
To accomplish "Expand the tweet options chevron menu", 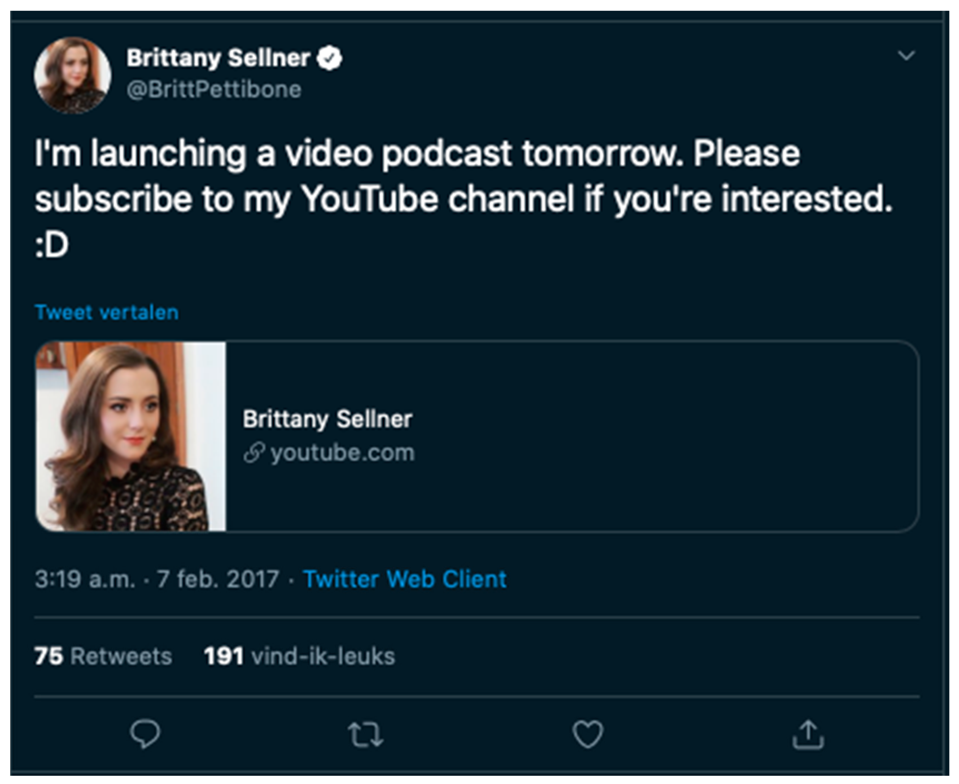I will click(906, 56).
